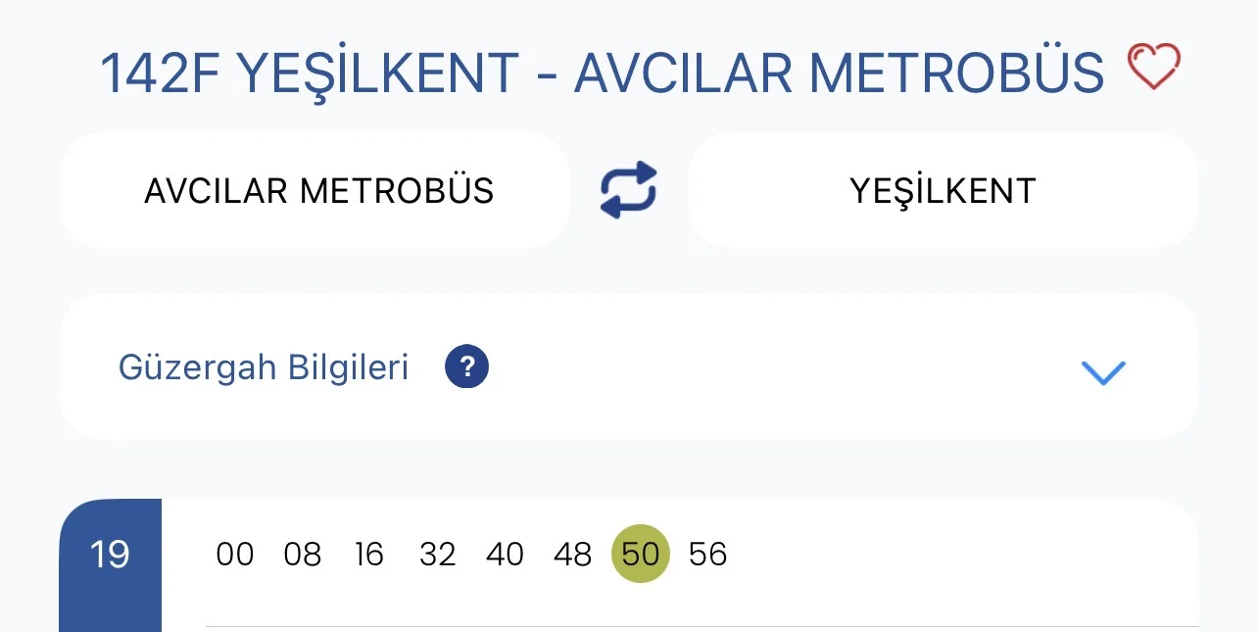The width and height of the screenshot is (1258, 632).
Task: Expand Güzergah Bilgileri with chevron arrow
Action: 1102,371
